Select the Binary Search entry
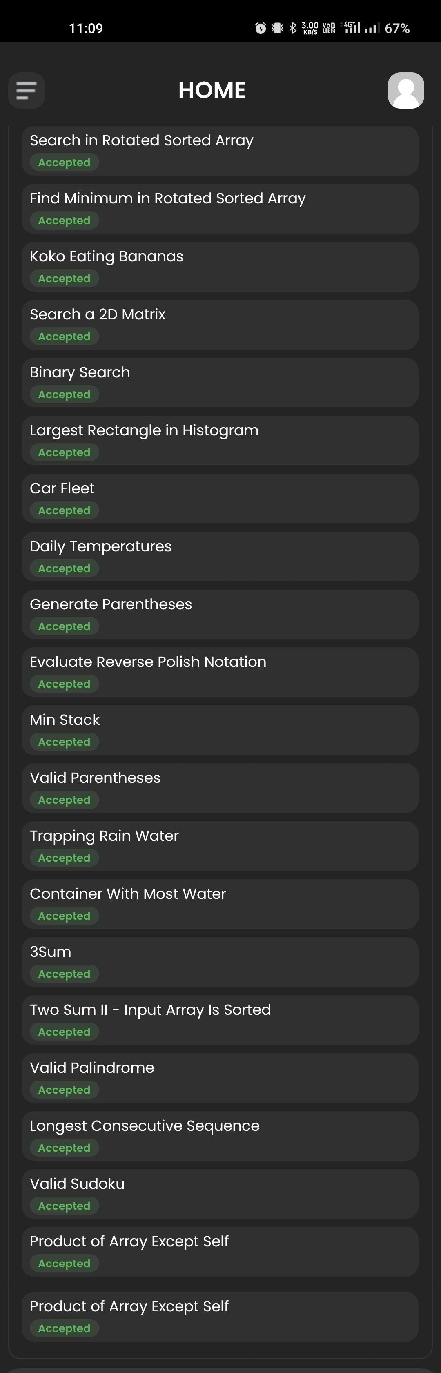Image resolution: width=441 pixels, height=1373 pixels. pyautogui.click(x=220, y=383)
